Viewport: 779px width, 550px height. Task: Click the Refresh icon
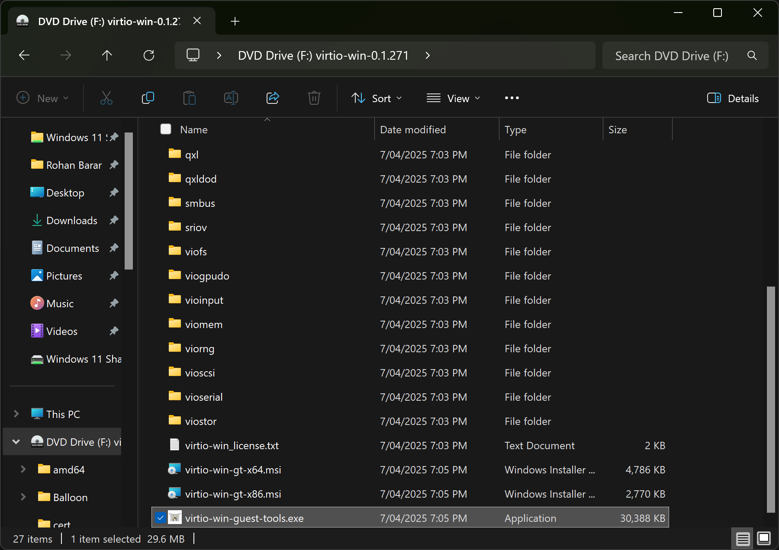coord(149,55)
